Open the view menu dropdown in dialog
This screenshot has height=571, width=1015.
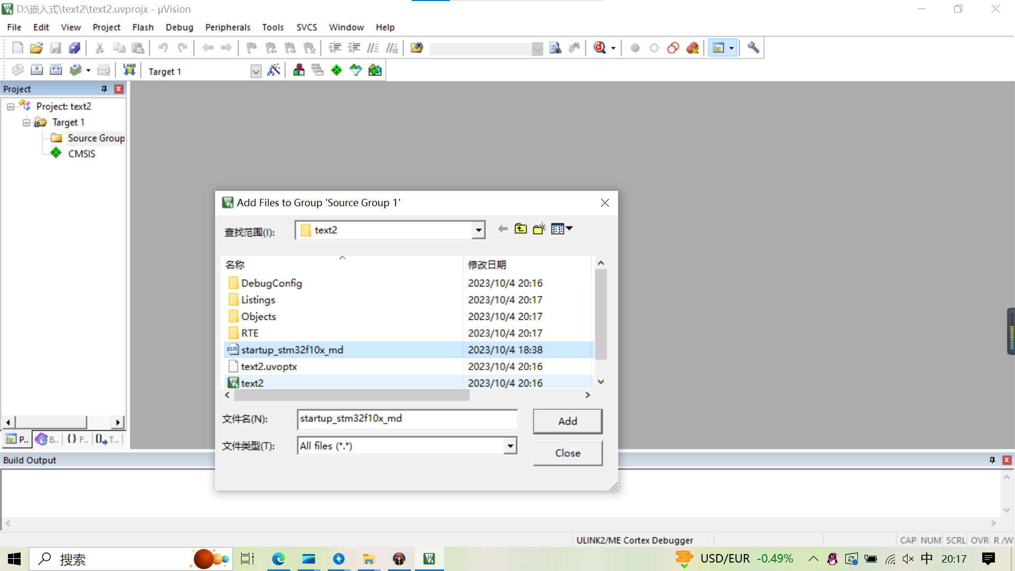(x=562, y=229)
